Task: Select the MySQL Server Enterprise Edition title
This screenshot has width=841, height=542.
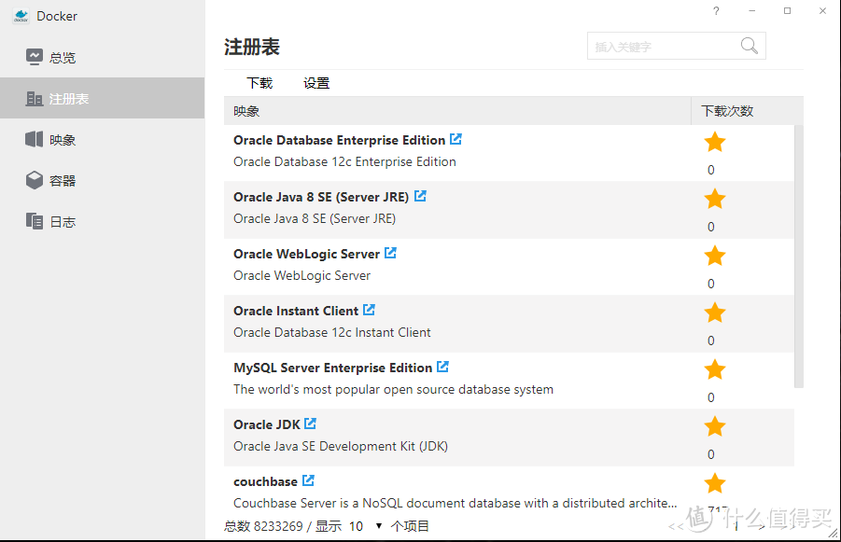Action: point(332,368)
